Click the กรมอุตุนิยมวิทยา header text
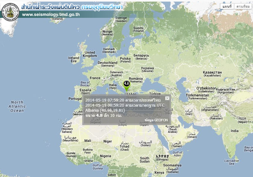Viewport: 253px width, 177px height. click(x=102, y=7)
